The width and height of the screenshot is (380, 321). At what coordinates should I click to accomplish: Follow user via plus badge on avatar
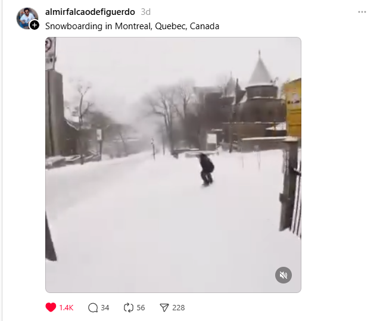pyautogui.click(x=35, y=24)
